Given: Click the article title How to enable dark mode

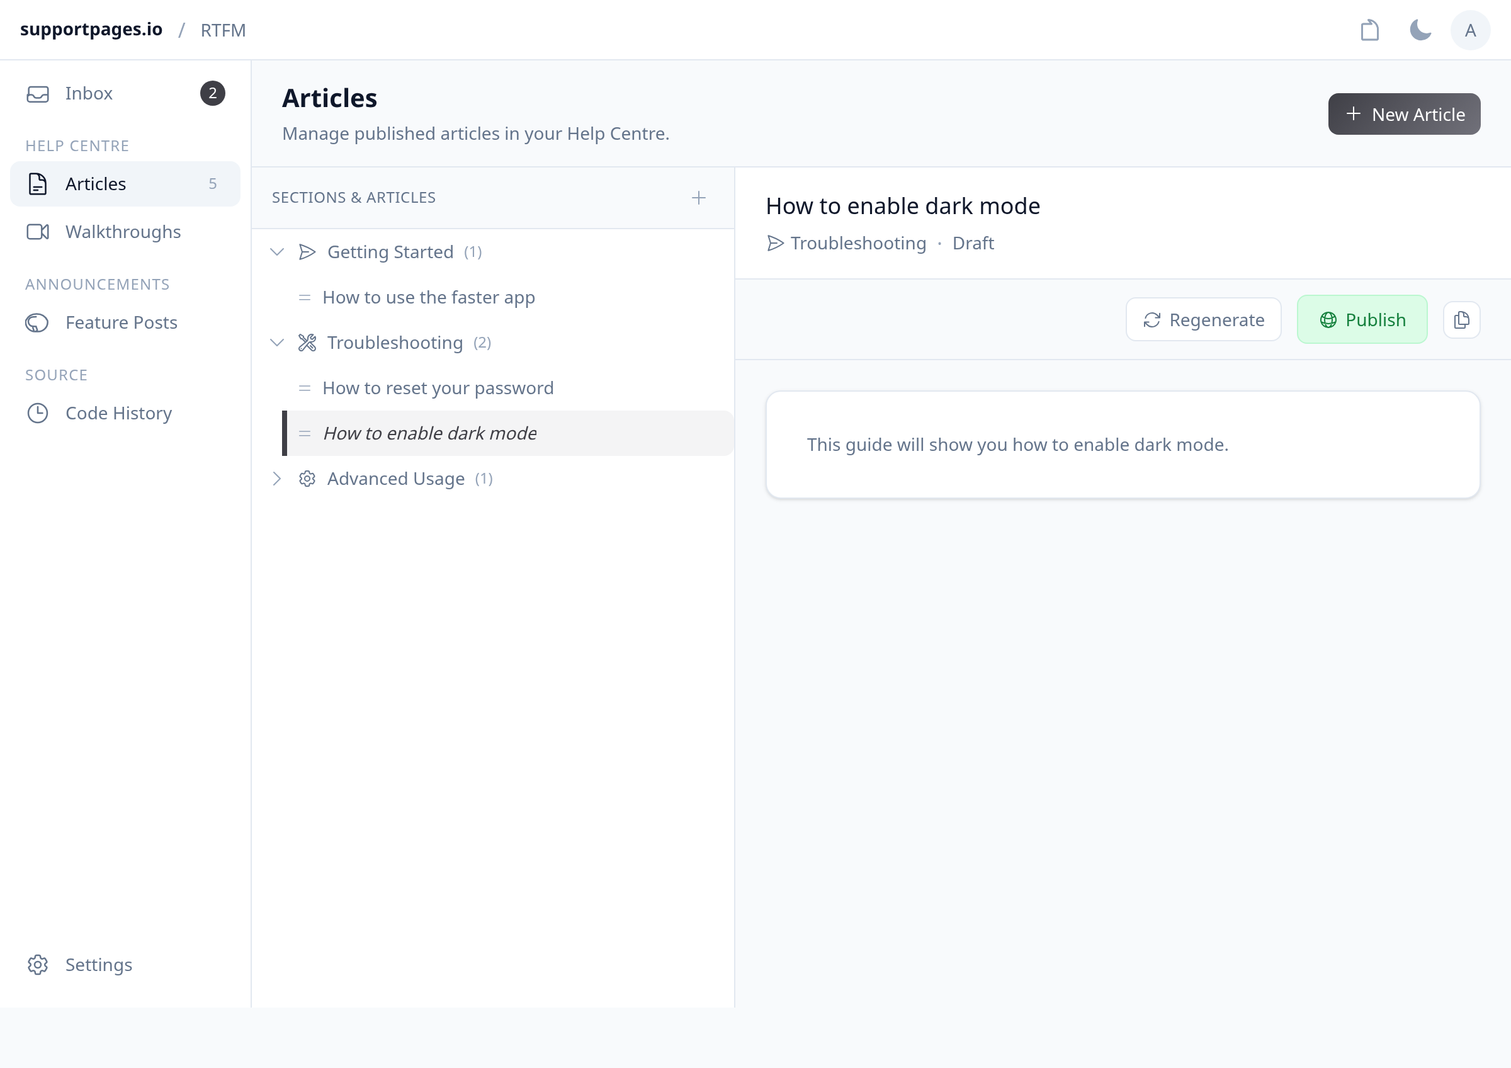Looking at the screenshot, I should click(903, 207).
